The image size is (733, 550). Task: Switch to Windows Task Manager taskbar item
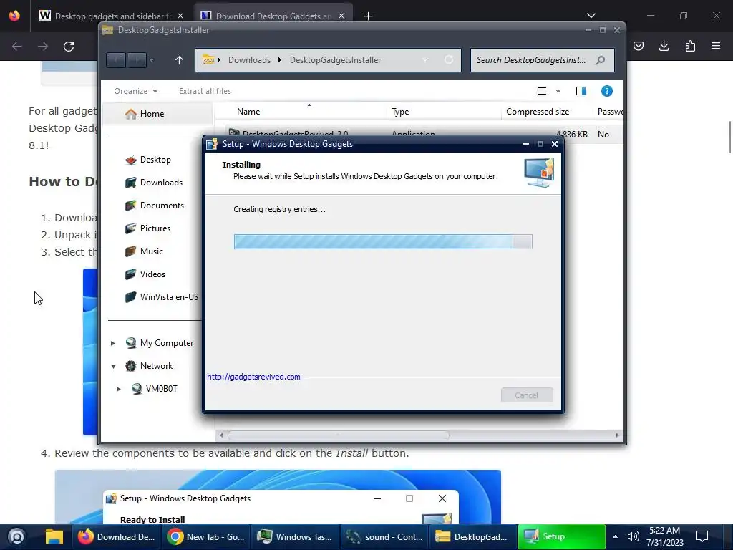click(296, 536)
